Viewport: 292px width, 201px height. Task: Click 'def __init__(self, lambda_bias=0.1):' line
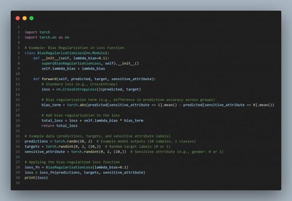(x=71, y=58)
